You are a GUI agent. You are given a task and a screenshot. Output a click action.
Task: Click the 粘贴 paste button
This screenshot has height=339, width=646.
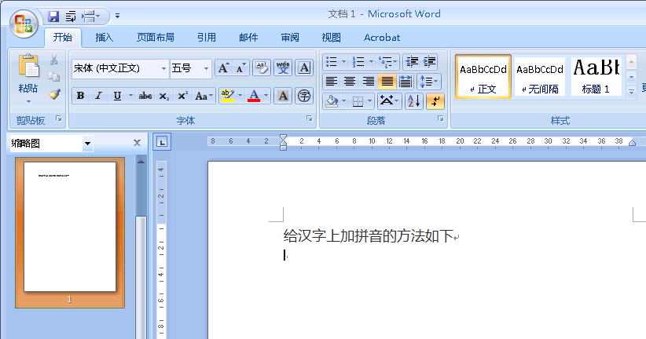pyautogui.click(x=28, y=73)
